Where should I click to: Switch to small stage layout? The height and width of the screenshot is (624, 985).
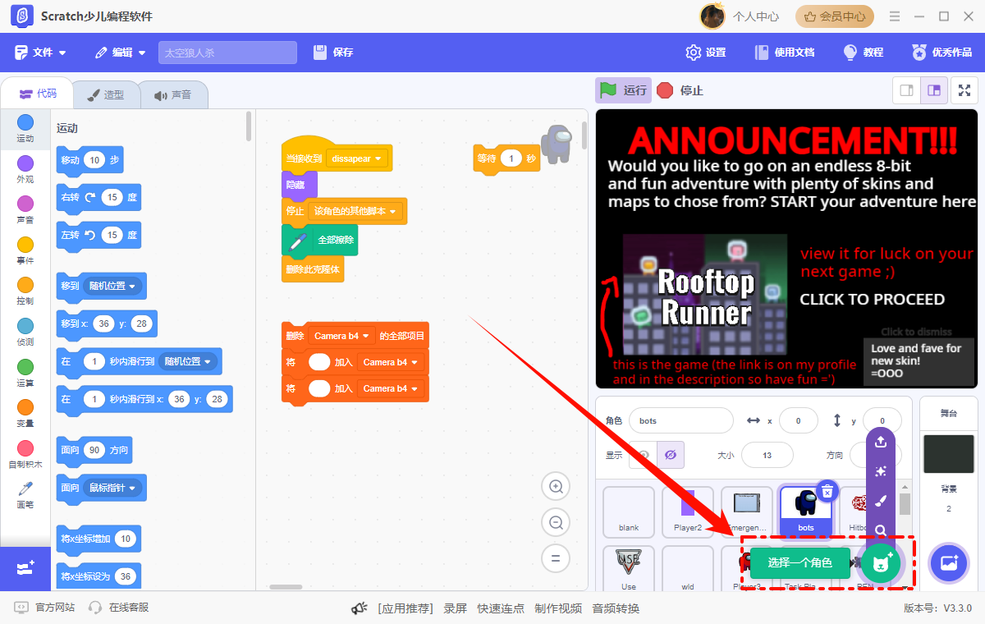[907, 90]
